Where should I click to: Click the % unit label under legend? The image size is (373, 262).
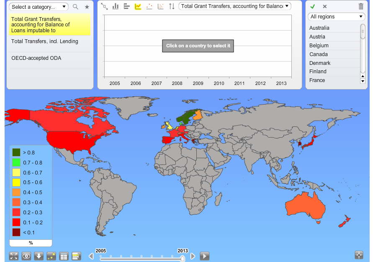(x=31, y=243)
